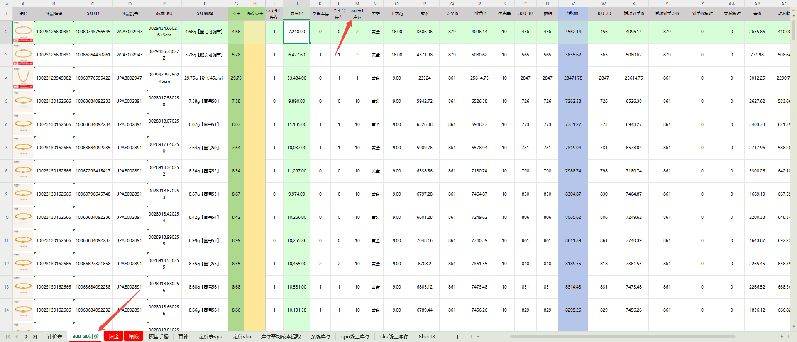Select column V header
Image resolution: width=797 pixels, height=342 pixels.
[573, 4]
